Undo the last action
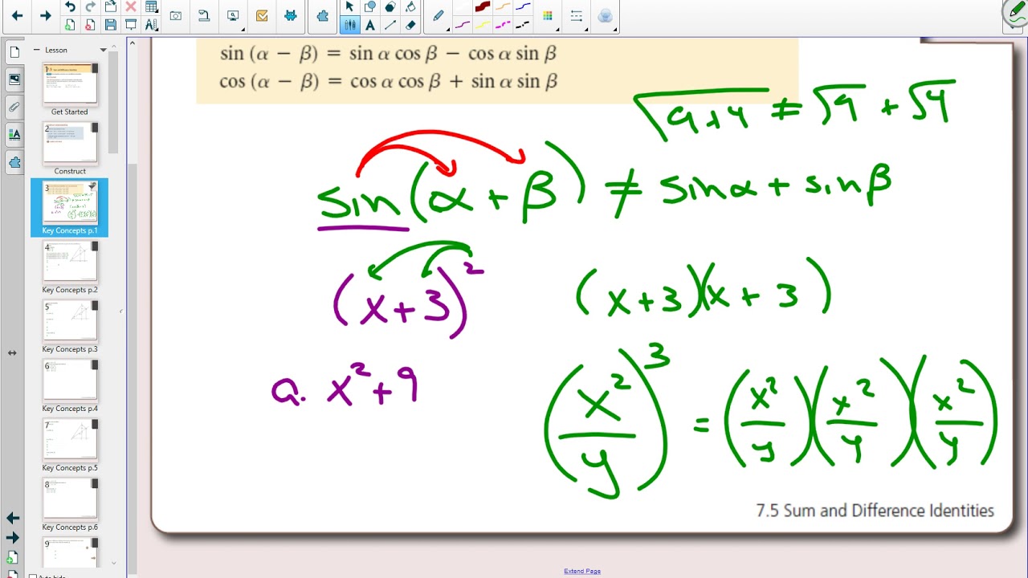This screenshot has width=1028, height=578. [x=70, y=8]
